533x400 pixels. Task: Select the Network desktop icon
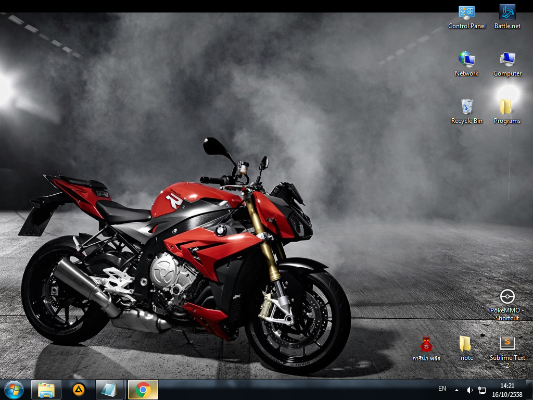(x=466, y=64)
